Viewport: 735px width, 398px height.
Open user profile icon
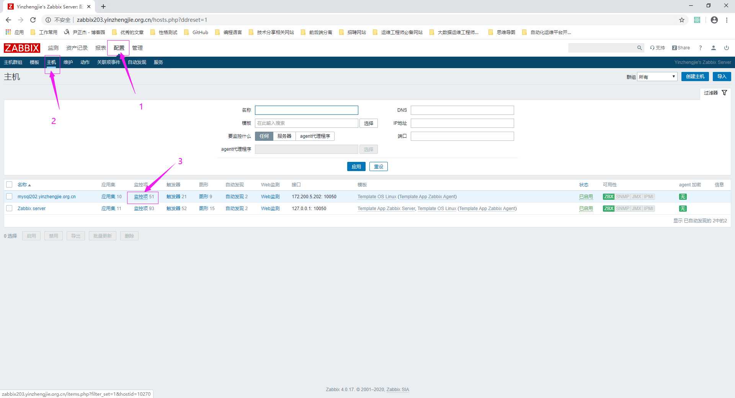tap(714, 48)
